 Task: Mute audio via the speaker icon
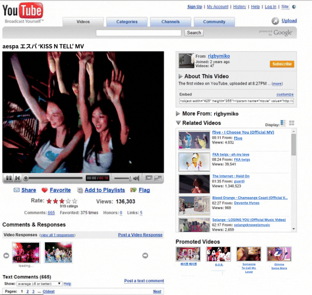136,178
